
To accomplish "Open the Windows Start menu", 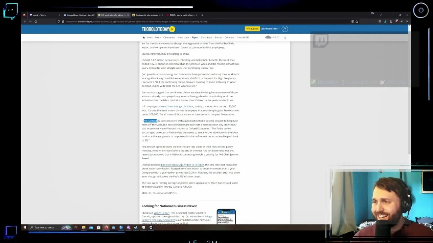I will 25,227.
